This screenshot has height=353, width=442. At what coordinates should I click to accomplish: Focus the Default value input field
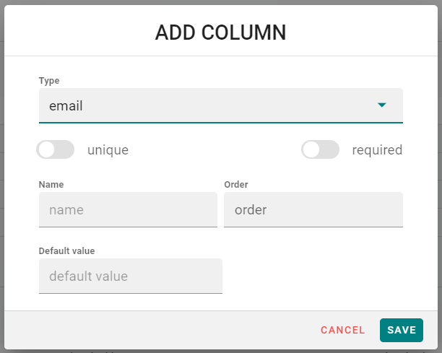(x=130, y=276)
